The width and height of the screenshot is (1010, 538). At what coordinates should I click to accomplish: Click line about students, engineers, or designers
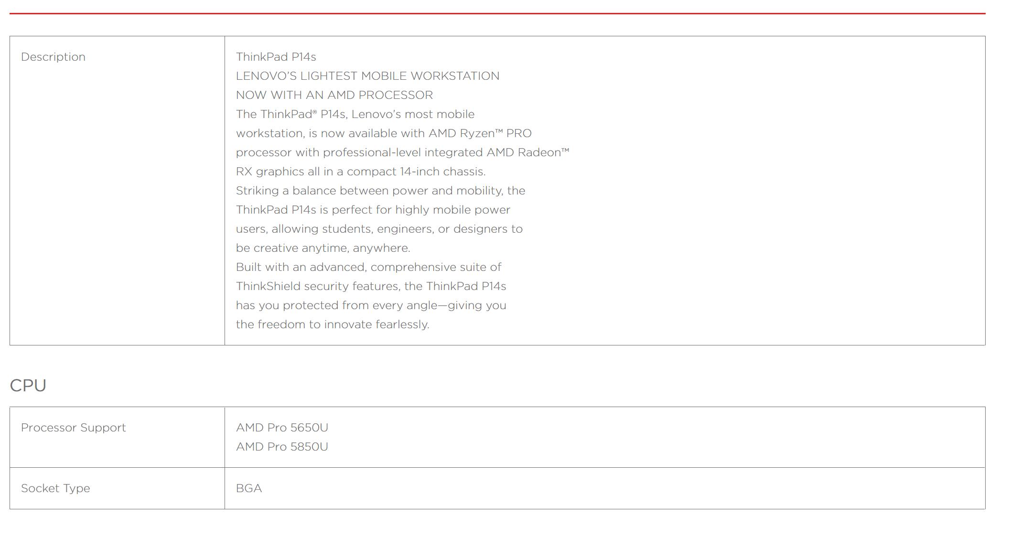379,229
